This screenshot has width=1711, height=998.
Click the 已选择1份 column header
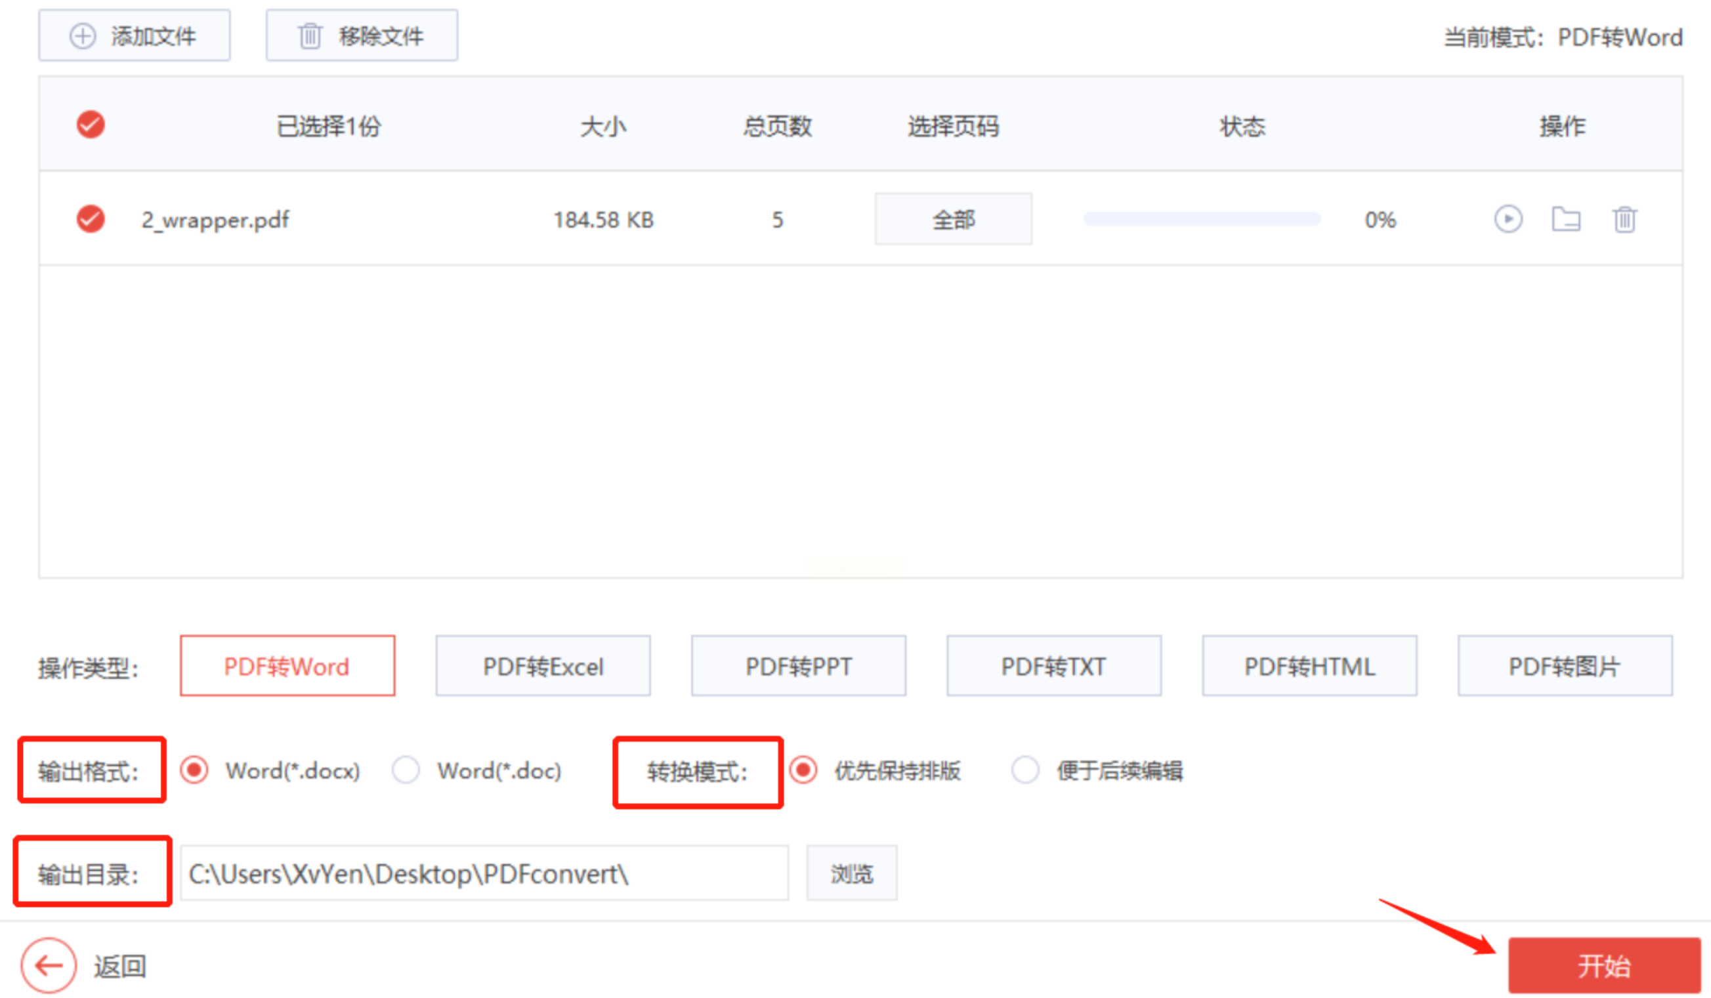click(329, 126)
